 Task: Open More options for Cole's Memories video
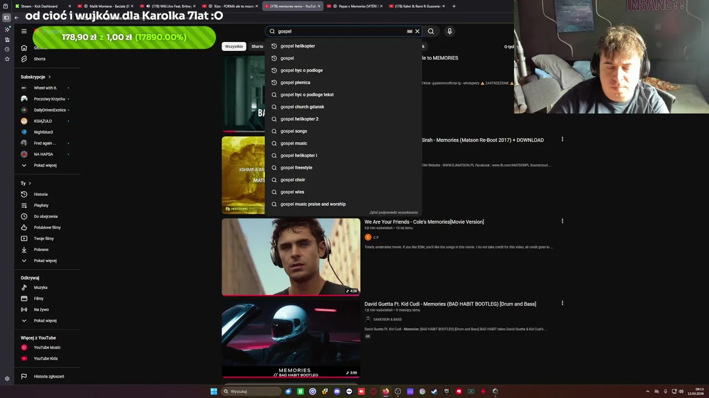click(x=562, y=221)
